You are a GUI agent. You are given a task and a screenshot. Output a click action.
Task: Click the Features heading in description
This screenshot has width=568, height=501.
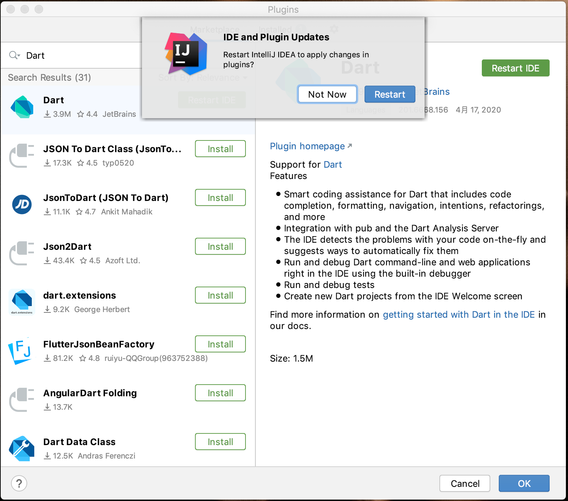(x=289, y=176)
